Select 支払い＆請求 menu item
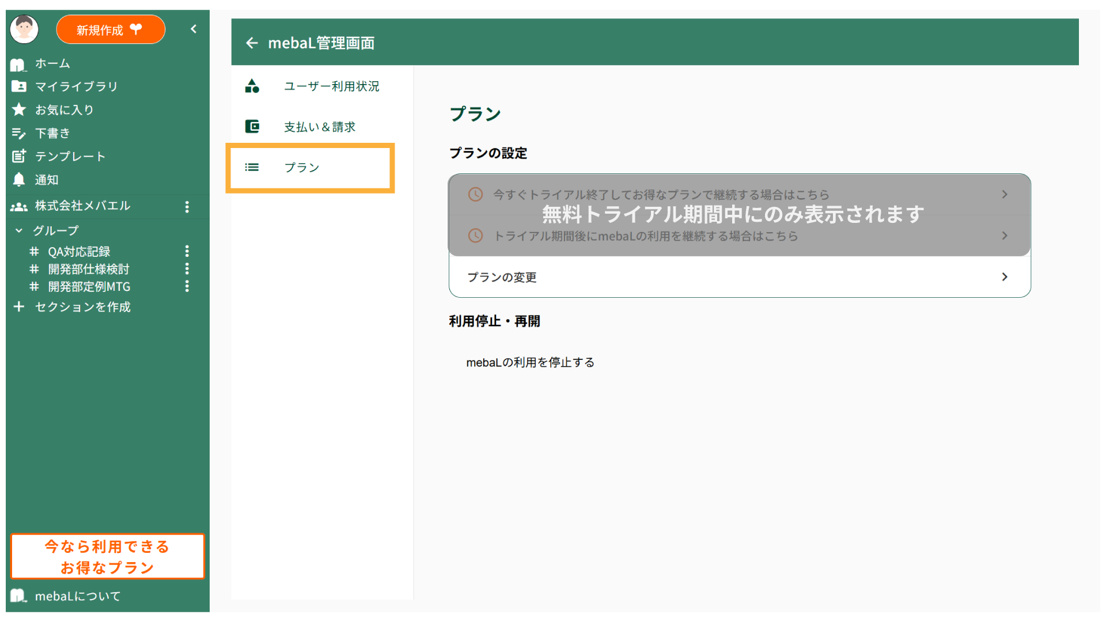 (x=319, y=127)
